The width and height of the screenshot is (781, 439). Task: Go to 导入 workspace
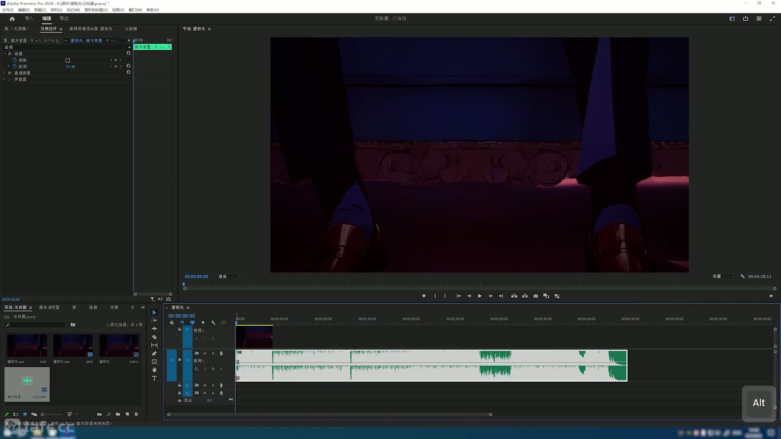click(29, 19)
